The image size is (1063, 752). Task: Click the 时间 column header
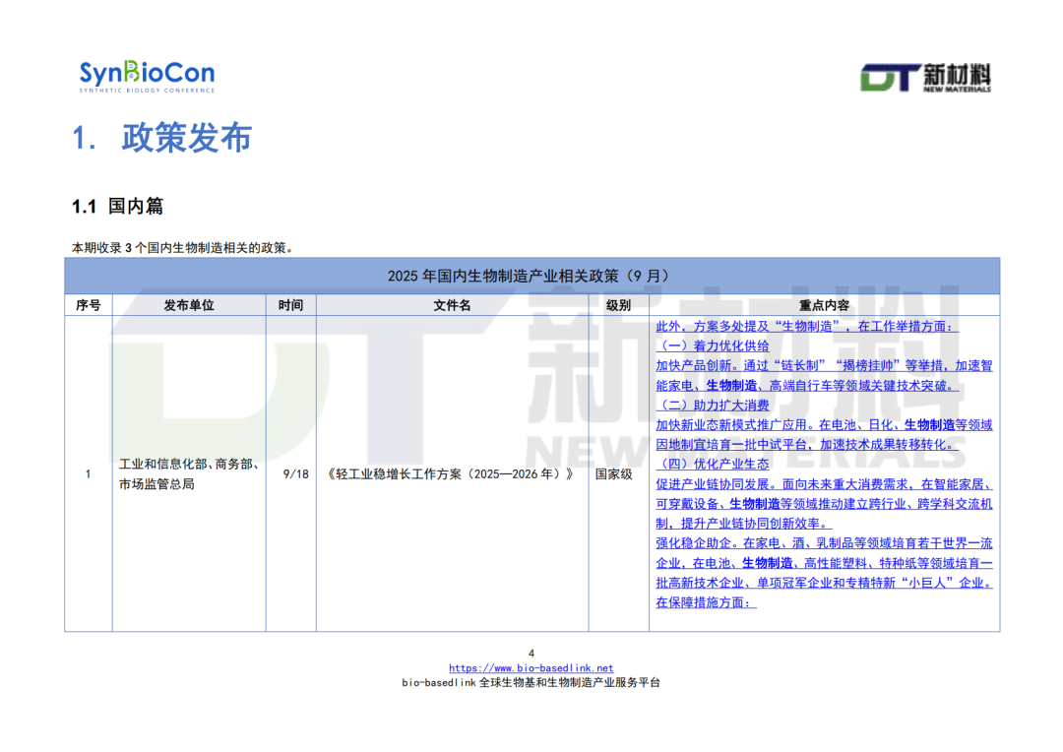[290, 305]
